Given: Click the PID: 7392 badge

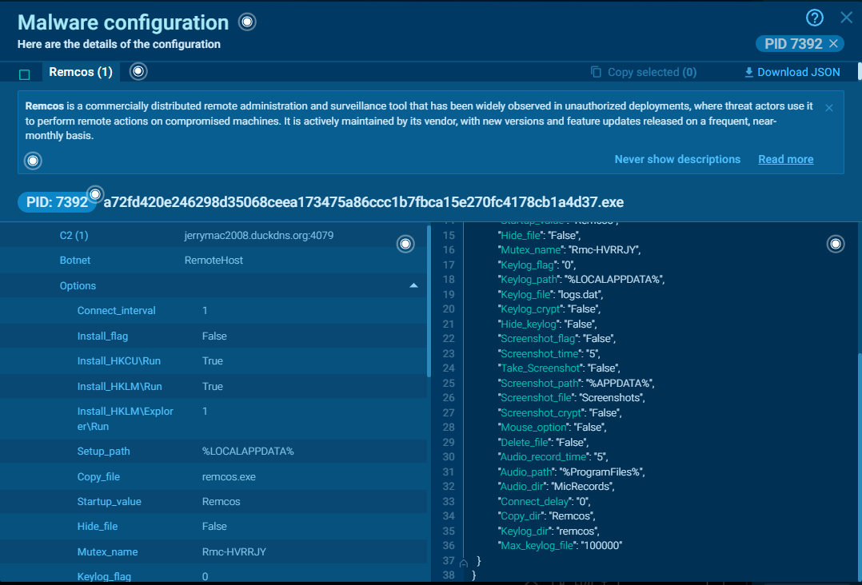Looking at the screenshot, I should click(57, 202).
